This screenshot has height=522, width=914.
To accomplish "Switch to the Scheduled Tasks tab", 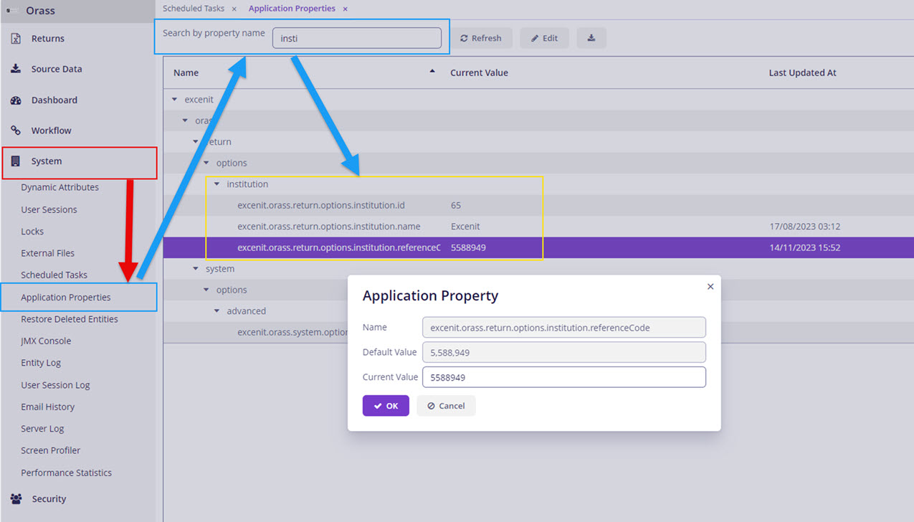I will coord(194,8).
